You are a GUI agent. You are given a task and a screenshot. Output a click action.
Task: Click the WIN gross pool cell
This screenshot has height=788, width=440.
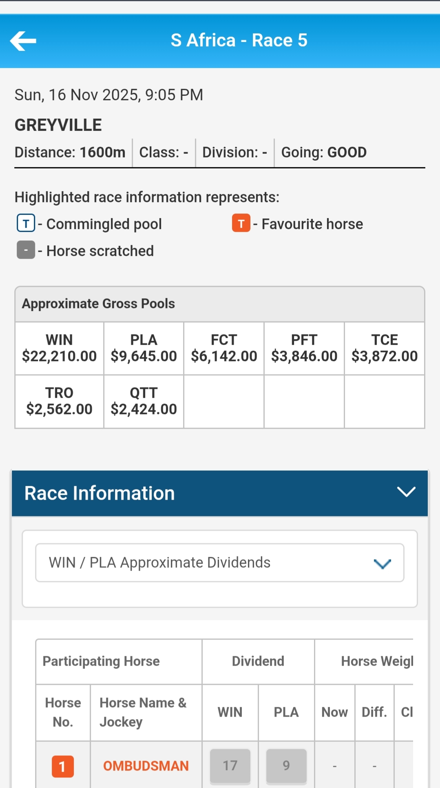coord(60,348)
